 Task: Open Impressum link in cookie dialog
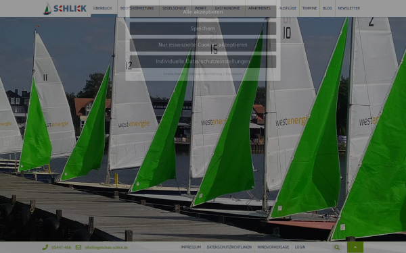pos(234,74)
